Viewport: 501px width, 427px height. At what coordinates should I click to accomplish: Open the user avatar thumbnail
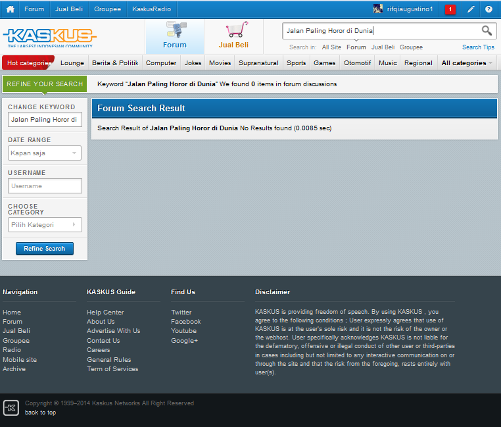coord(377,9)
